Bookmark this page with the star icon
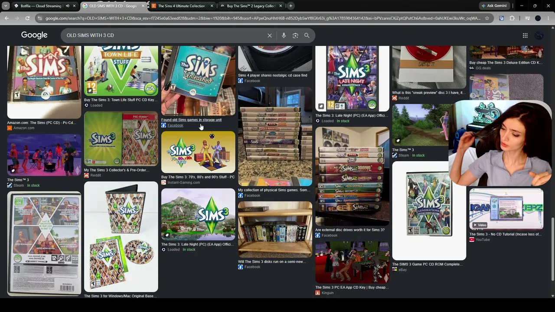 tap(487, 18)
